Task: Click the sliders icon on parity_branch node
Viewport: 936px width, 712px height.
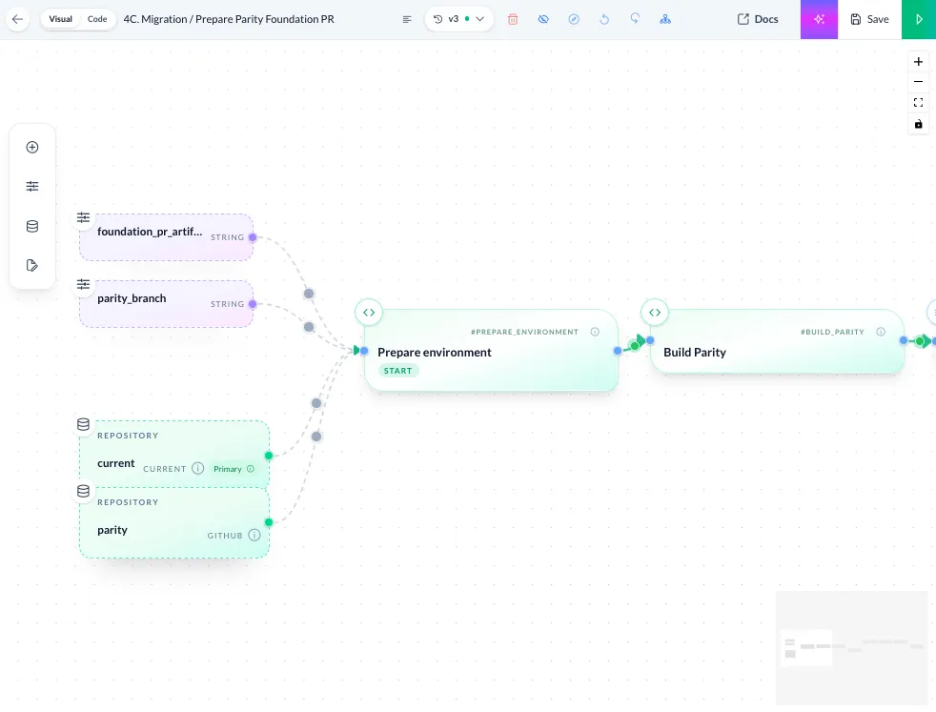Action: [x=84, y=285]
